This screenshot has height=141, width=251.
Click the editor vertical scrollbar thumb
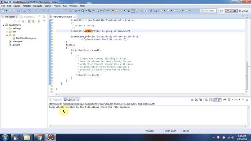click(x=246, y=76)
